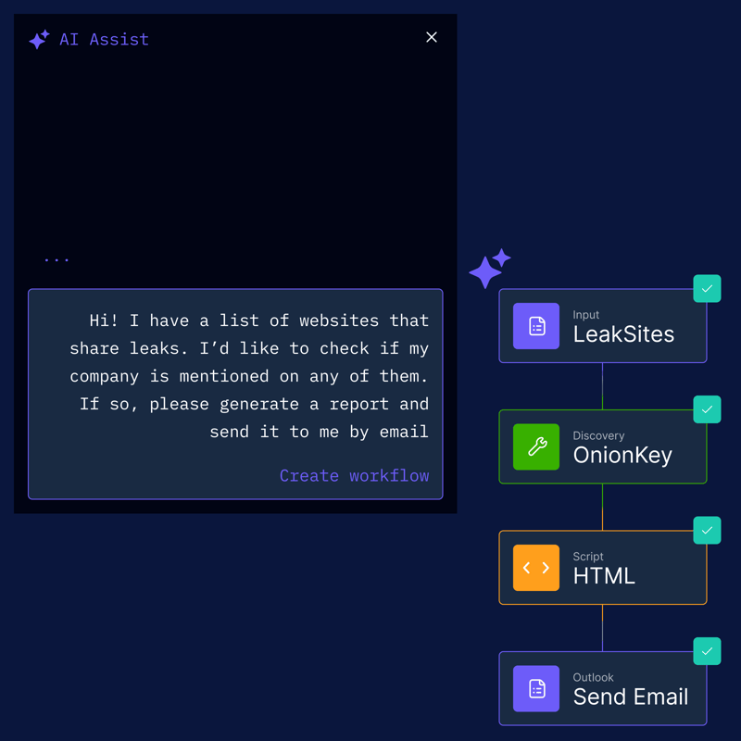The image size is (741, 741).
Task: Toggle the OnionKey node checkmark
Action: [707, 409]
